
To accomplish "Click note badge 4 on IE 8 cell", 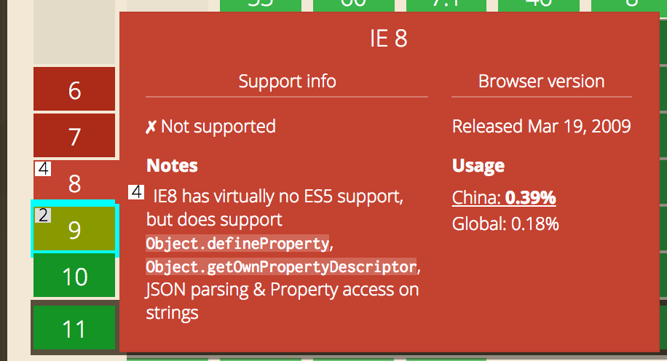I will coord(43,169).
